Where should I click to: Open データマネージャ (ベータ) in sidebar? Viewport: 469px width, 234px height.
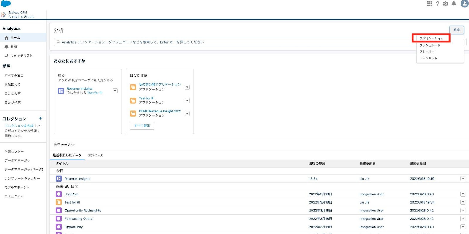coord(23,169)
